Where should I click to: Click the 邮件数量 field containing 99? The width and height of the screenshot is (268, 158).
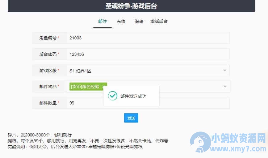point(148,103)
